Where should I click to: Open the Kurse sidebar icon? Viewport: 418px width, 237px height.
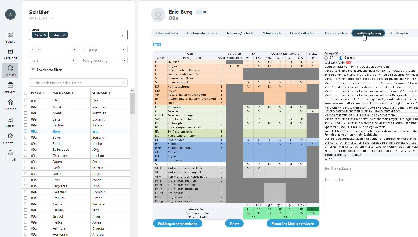[10, 122]
